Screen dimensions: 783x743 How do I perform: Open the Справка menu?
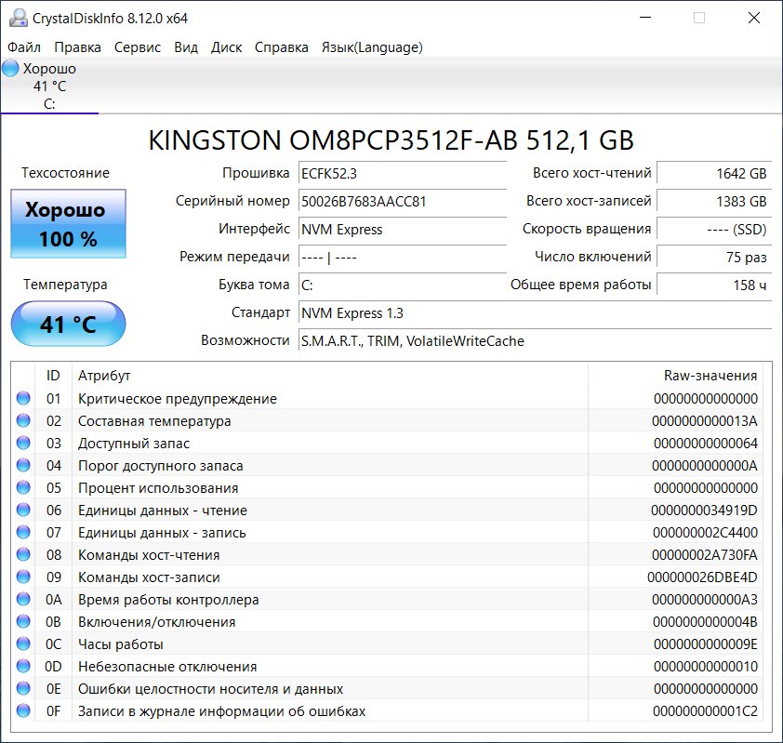click(x=281, y=47)
